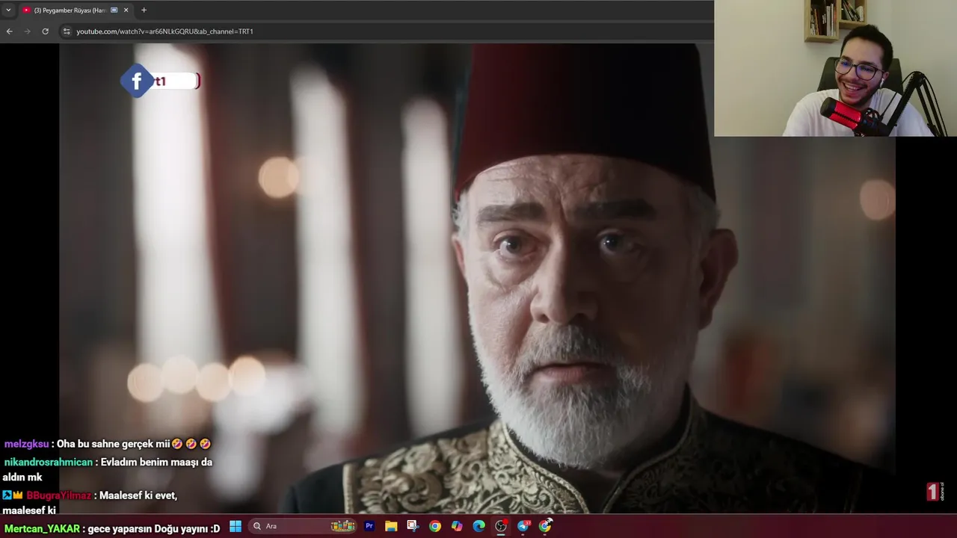This screenshot has width=957, height=538.
Task: Go back to the previous page
Action: point(9,31)
